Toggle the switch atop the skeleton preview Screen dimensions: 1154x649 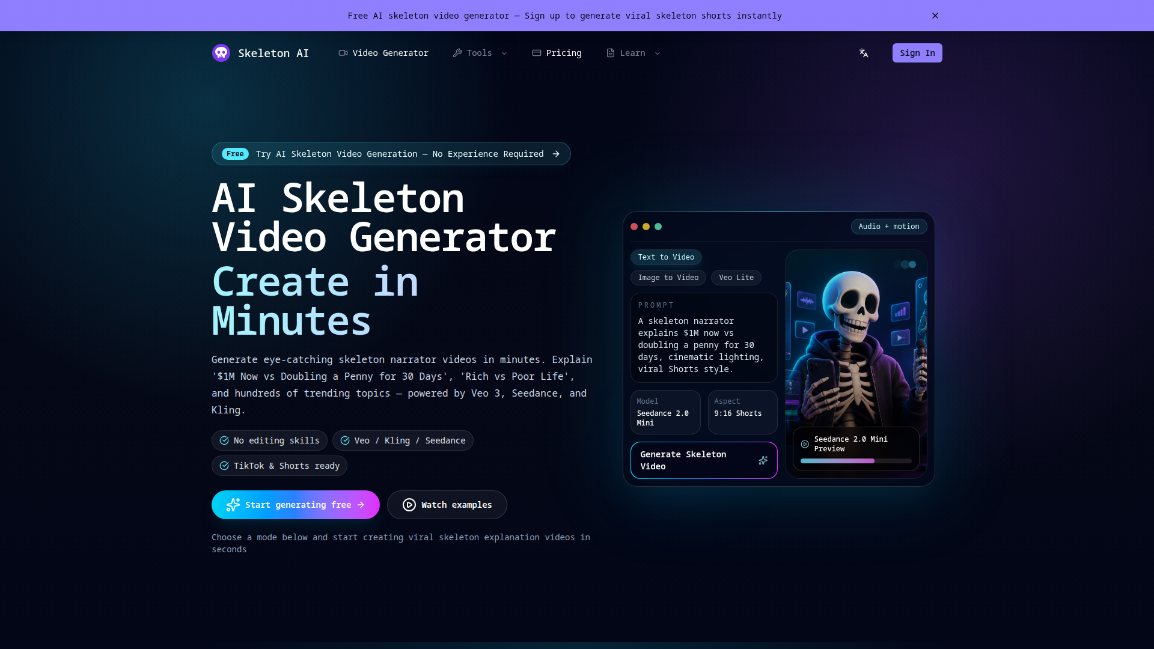(905, 264)
